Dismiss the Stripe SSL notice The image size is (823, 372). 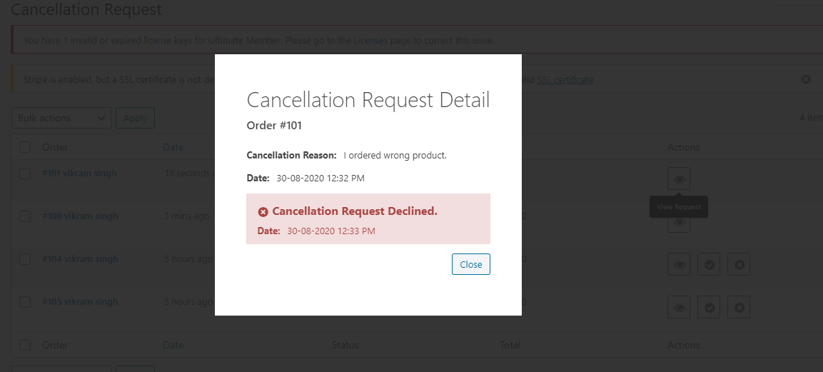click(x=806, y=80)
